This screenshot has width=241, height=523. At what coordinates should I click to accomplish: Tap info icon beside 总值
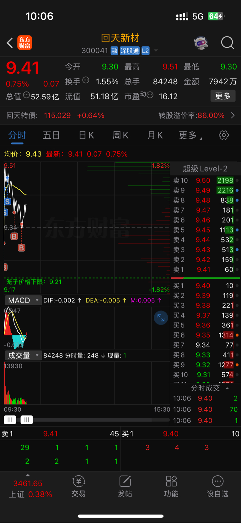[26, 95]
